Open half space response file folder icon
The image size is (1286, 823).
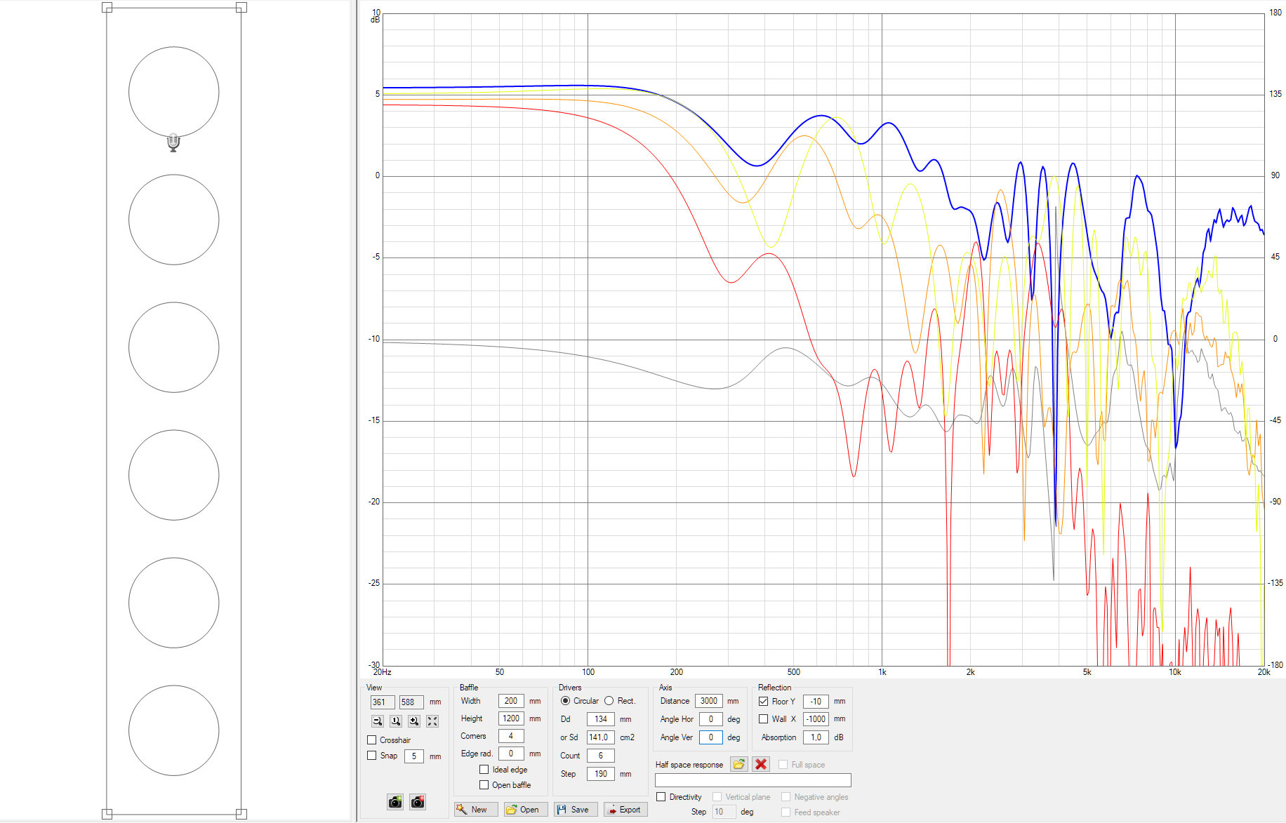[x=738, y=764]
